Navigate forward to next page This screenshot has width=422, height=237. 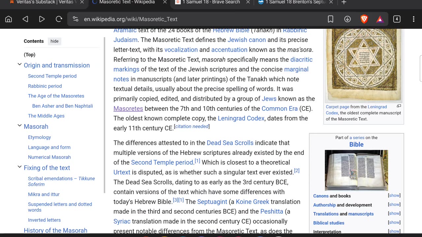tap(42, 19)
